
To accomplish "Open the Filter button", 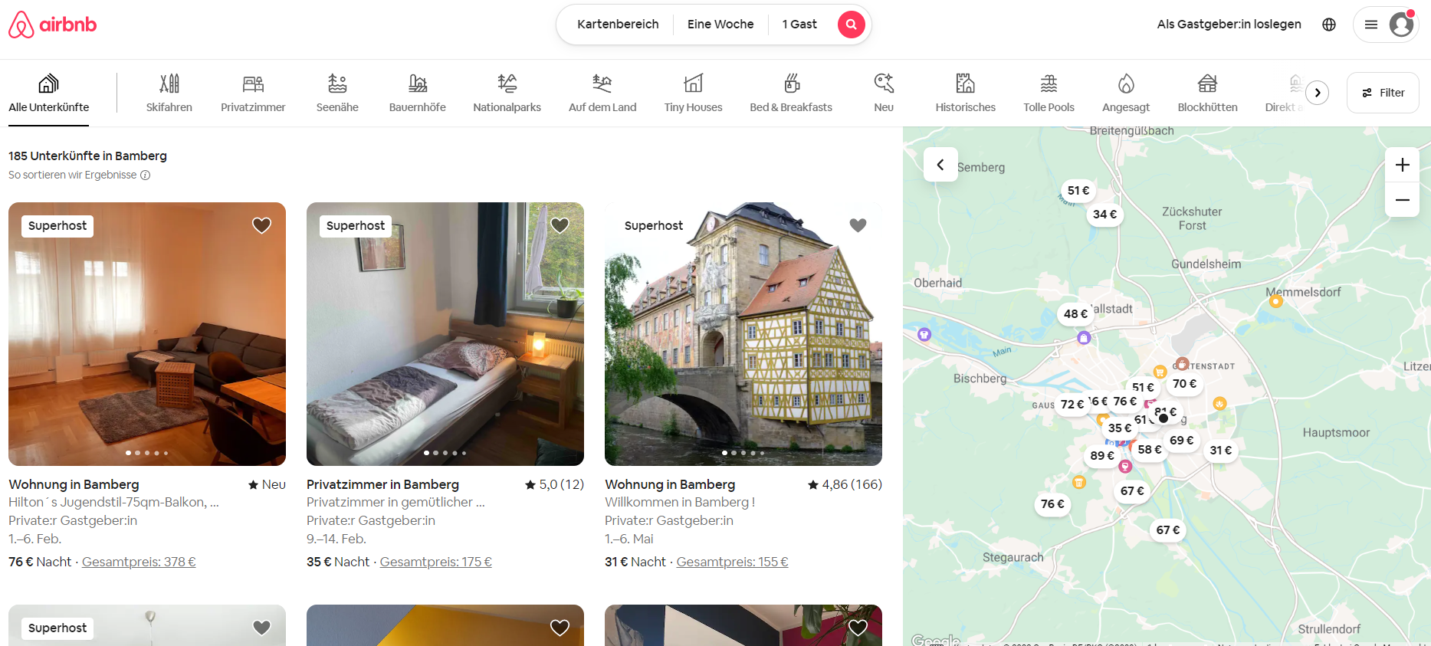I will point(1383,93).
